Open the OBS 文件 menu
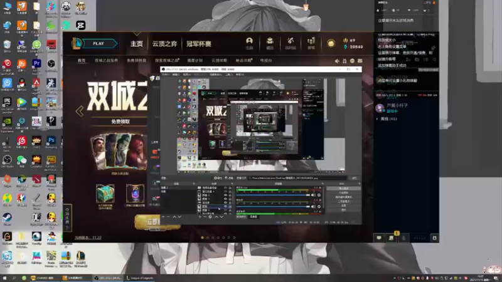The height and width of the screenshot is (282, 502). [166, 75]
